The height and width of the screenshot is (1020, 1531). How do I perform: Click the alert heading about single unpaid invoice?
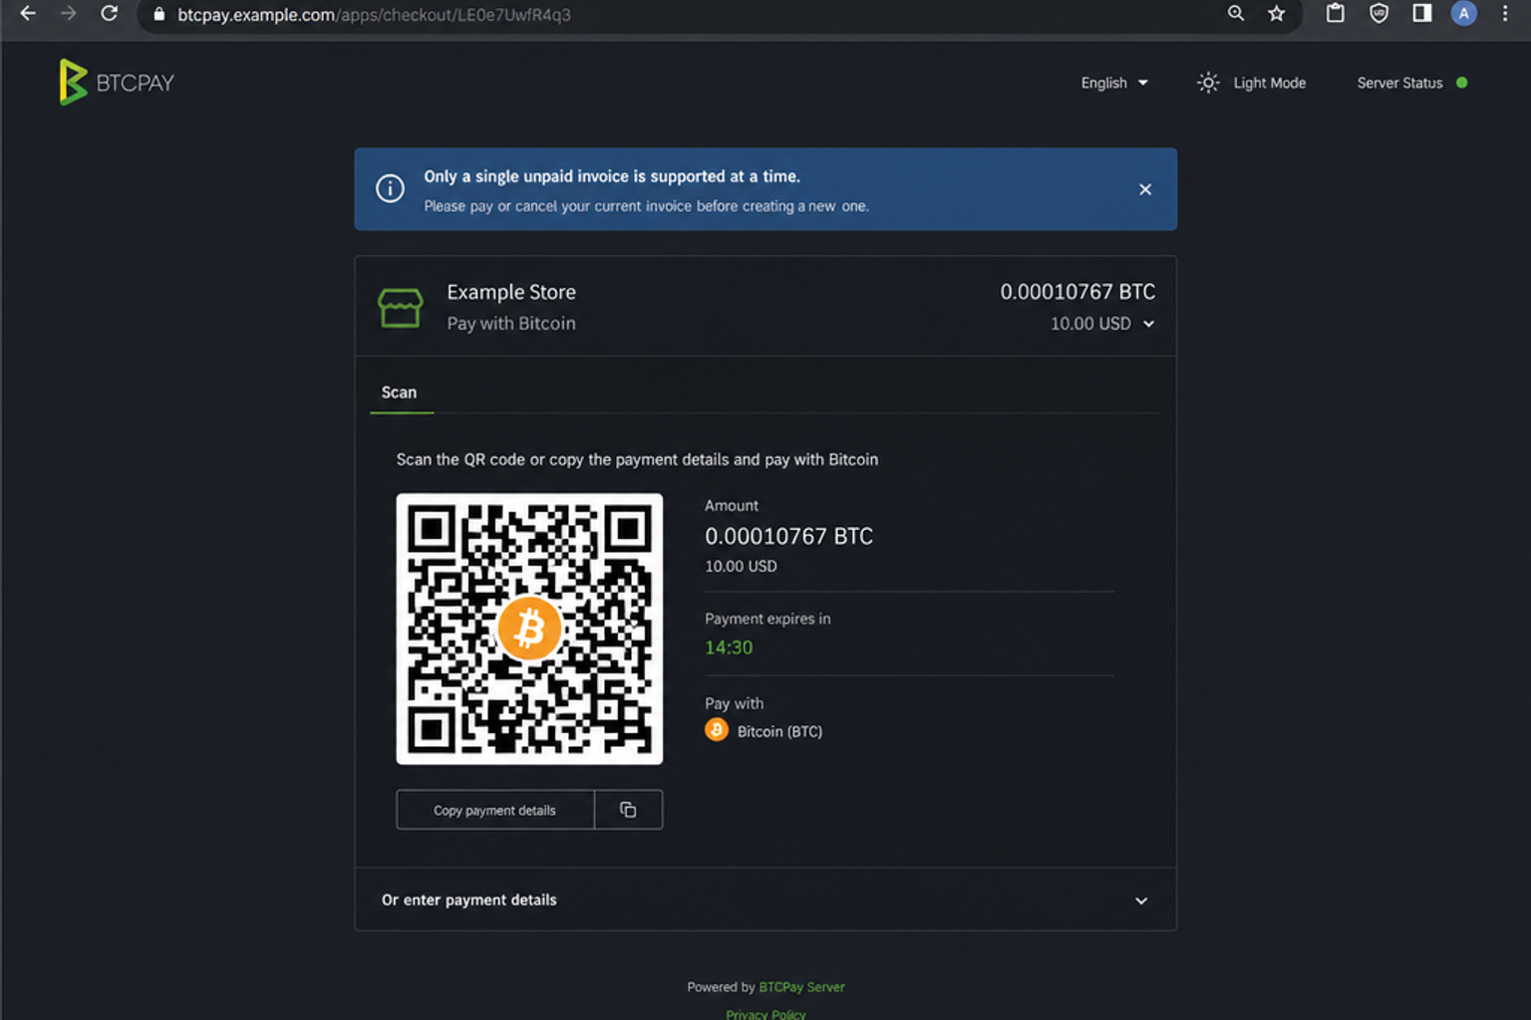point(612,176)
